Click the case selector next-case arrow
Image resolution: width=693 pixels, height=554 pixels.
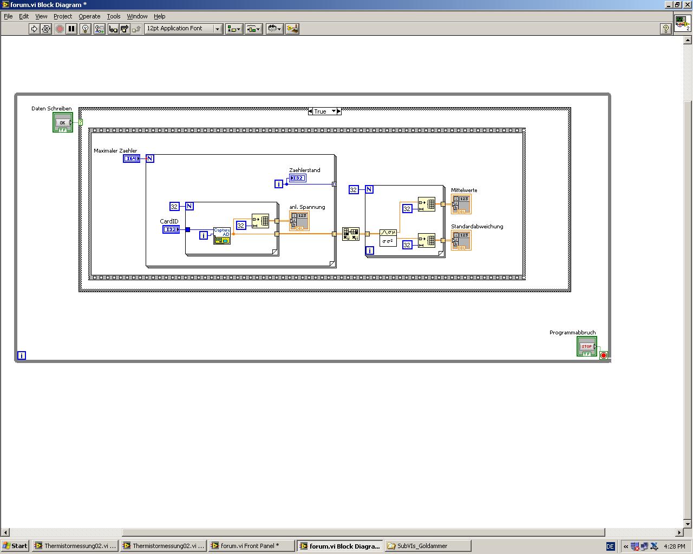coord(339,111)
